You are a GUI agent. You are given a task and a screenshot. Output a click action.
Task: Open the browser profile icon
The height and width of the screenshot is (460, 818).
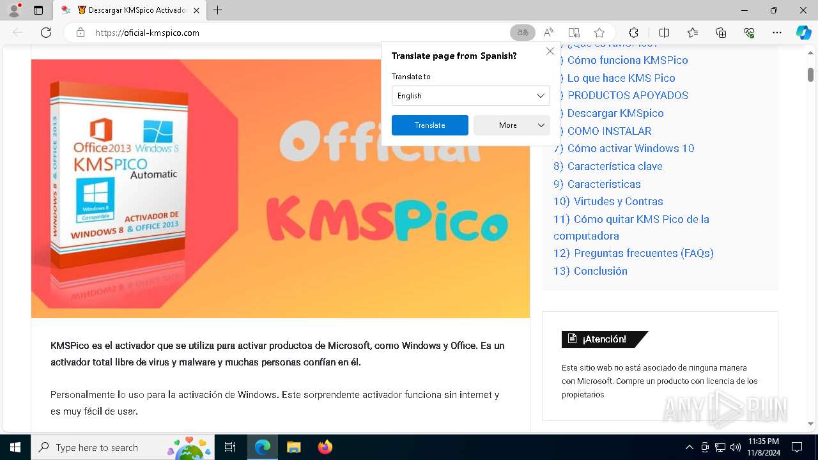click(x=13, y=10)
